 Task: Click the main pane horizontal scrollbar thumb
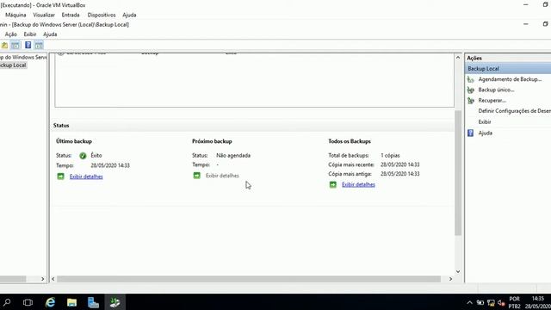pos(249,279)
